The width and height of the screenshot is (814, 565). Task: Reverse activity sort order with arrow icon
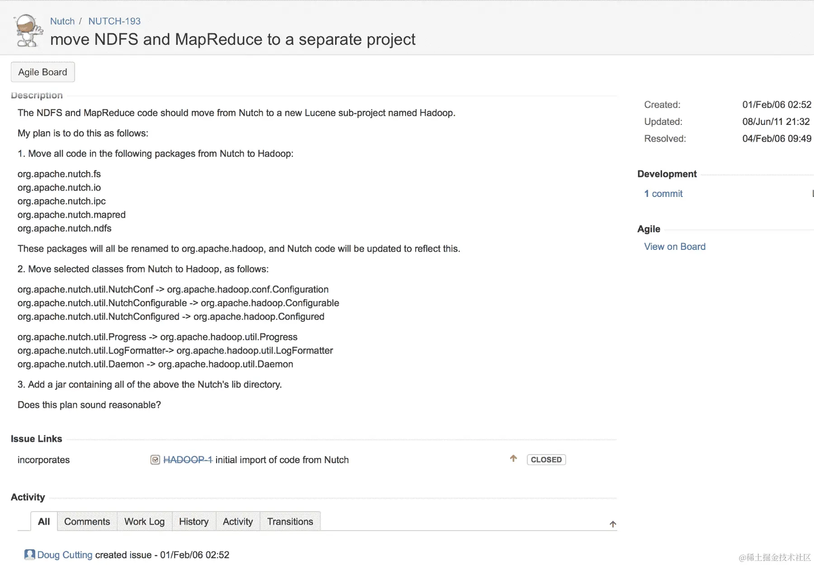[x=613, y=524]
